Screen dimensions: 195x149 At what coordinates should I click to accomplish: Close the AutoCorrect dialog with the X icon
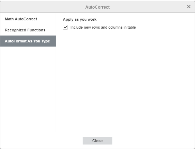(x=189, y=7)
